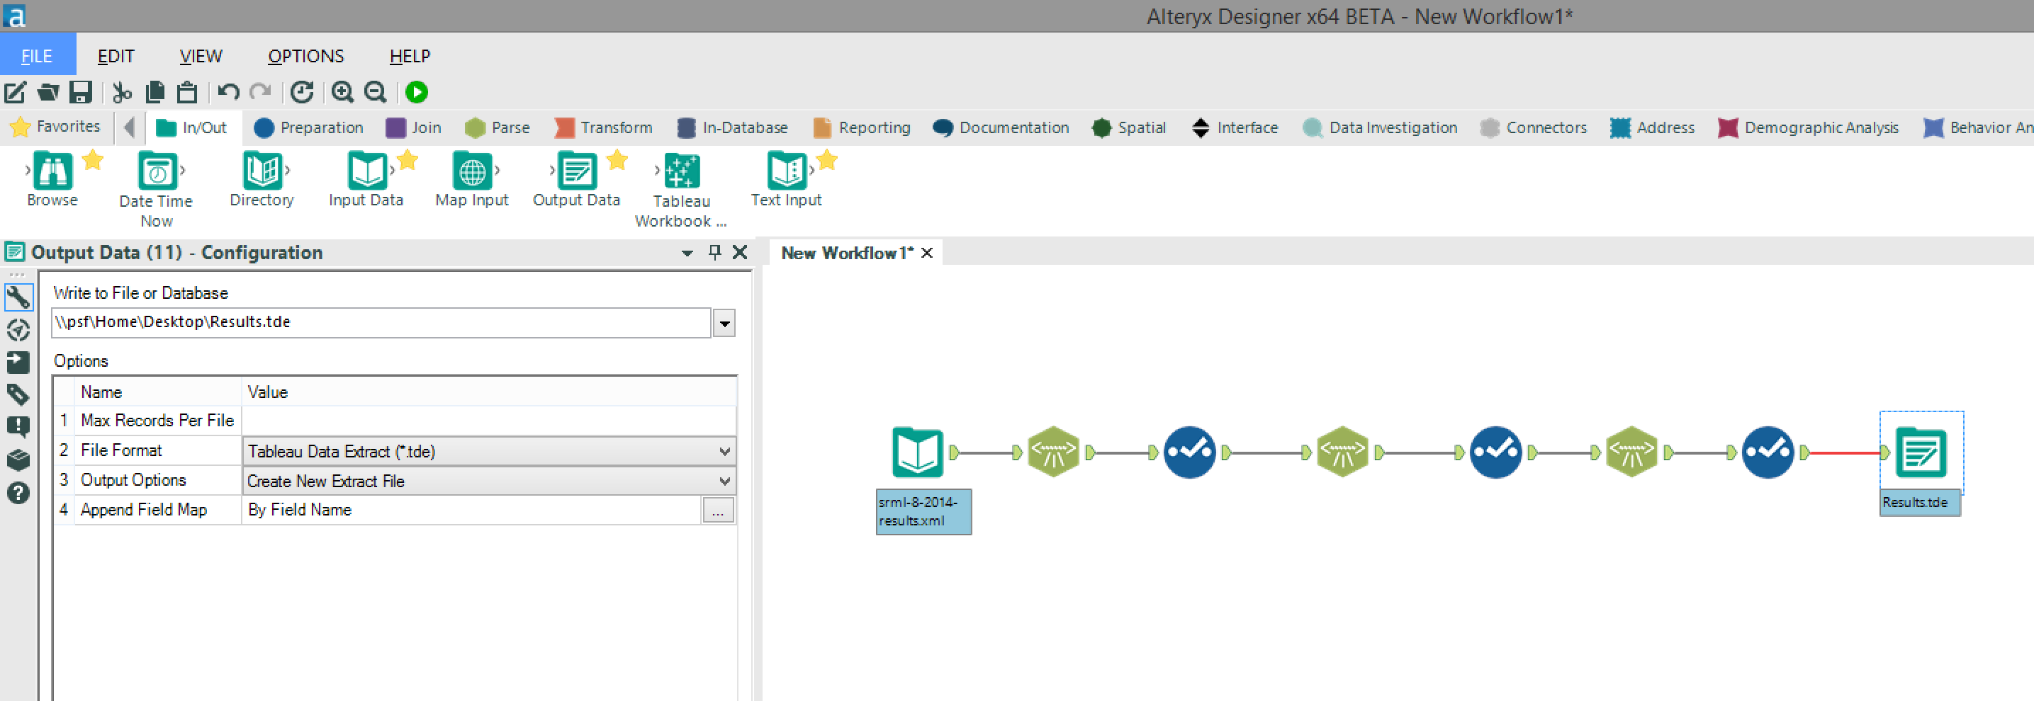Close the New Workflow1 tab
This screenshot has width=2034, height=701.
click(927, 253)
